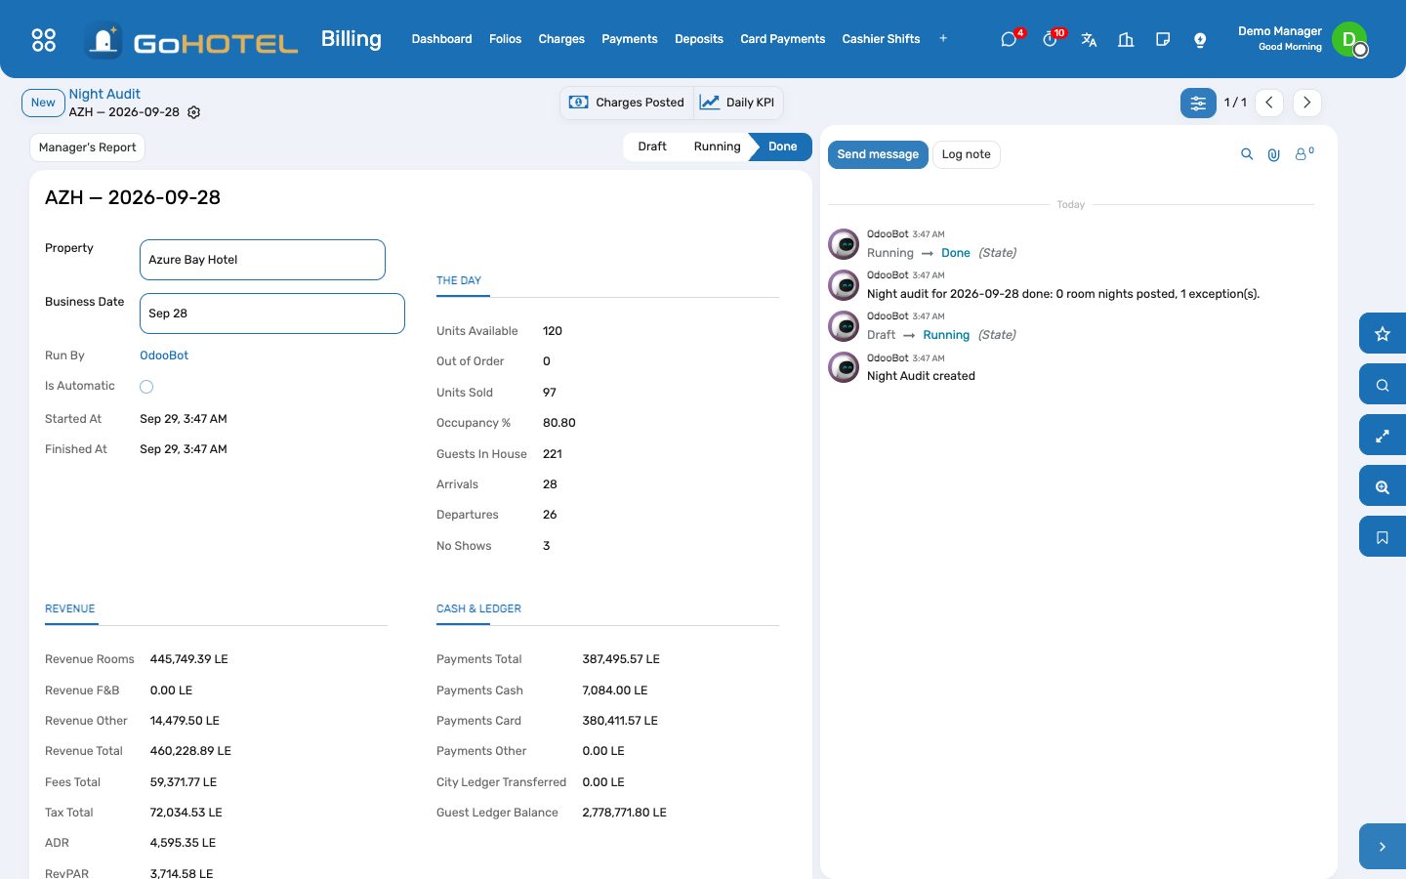Toggle the Is Automatic checkbox
This screenshot has height=879, width=1406.
pos(146,387)
